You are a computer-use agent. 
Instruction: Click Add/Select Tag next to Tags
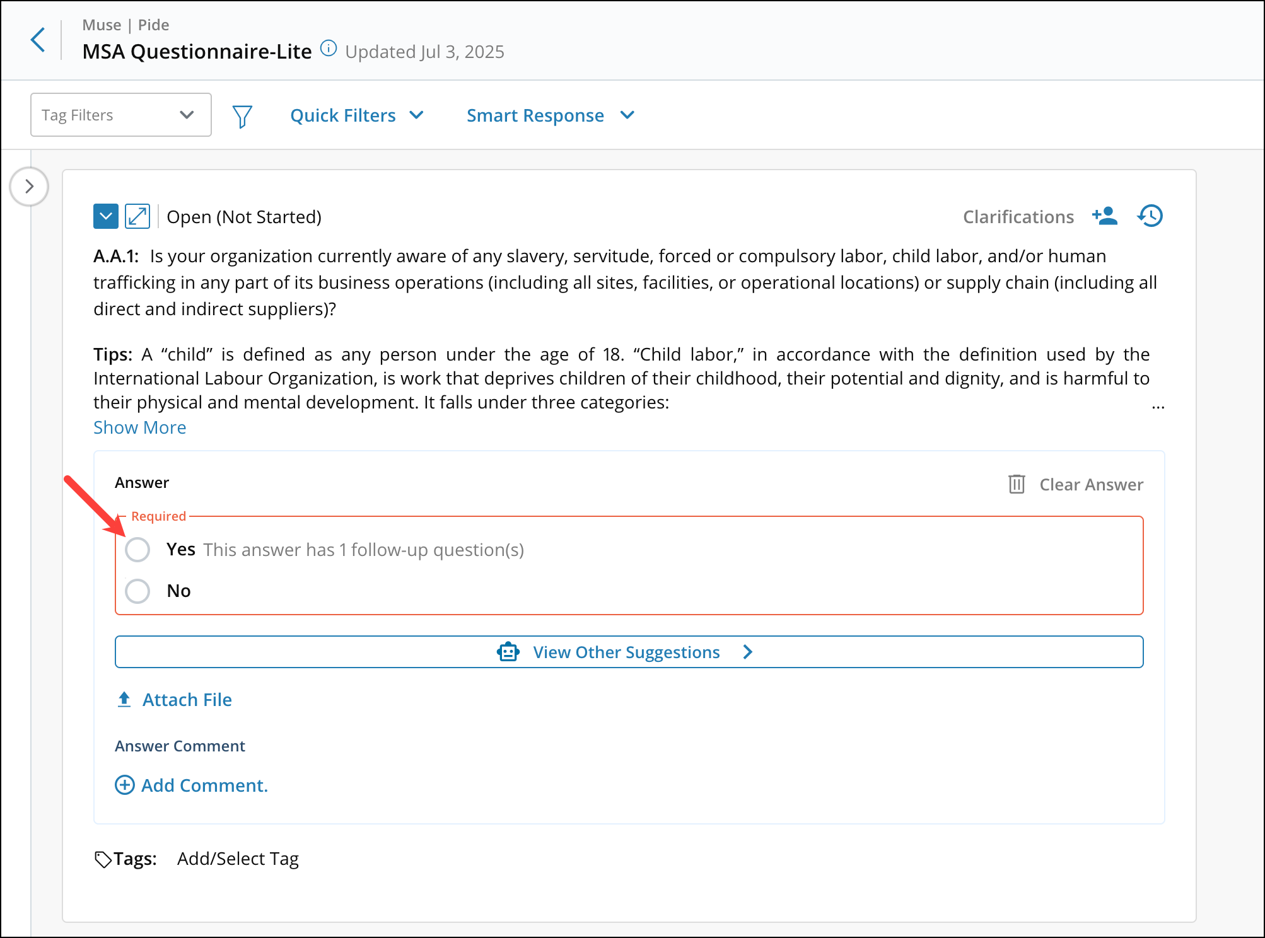(237, 859)
